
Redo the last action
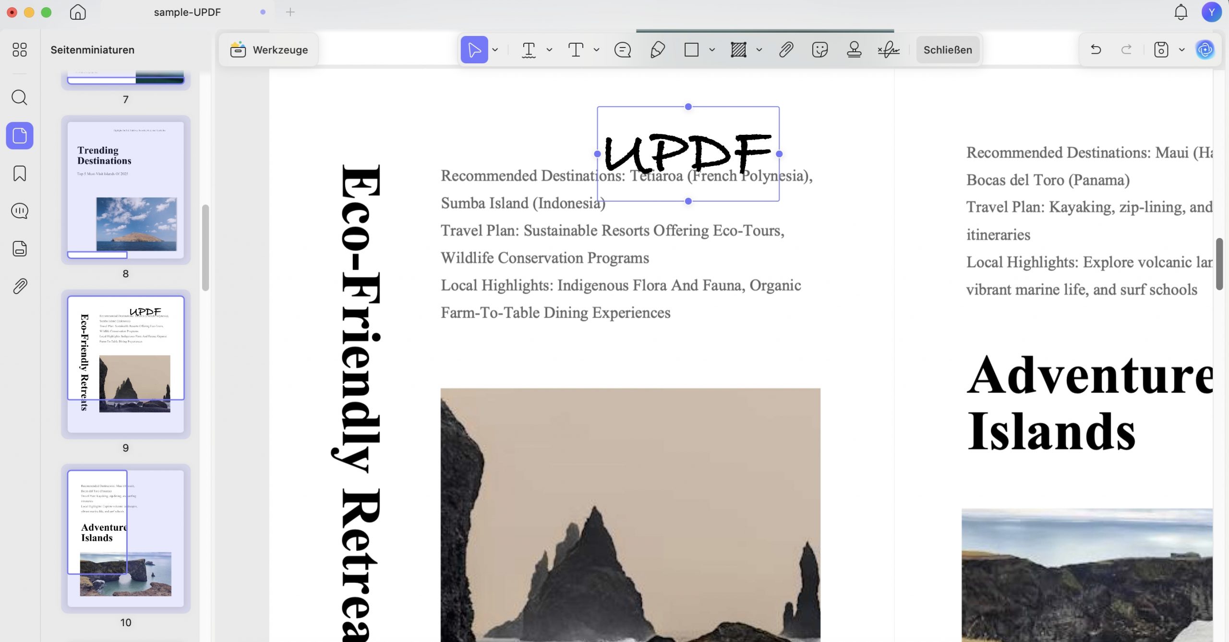(1126, 49)
